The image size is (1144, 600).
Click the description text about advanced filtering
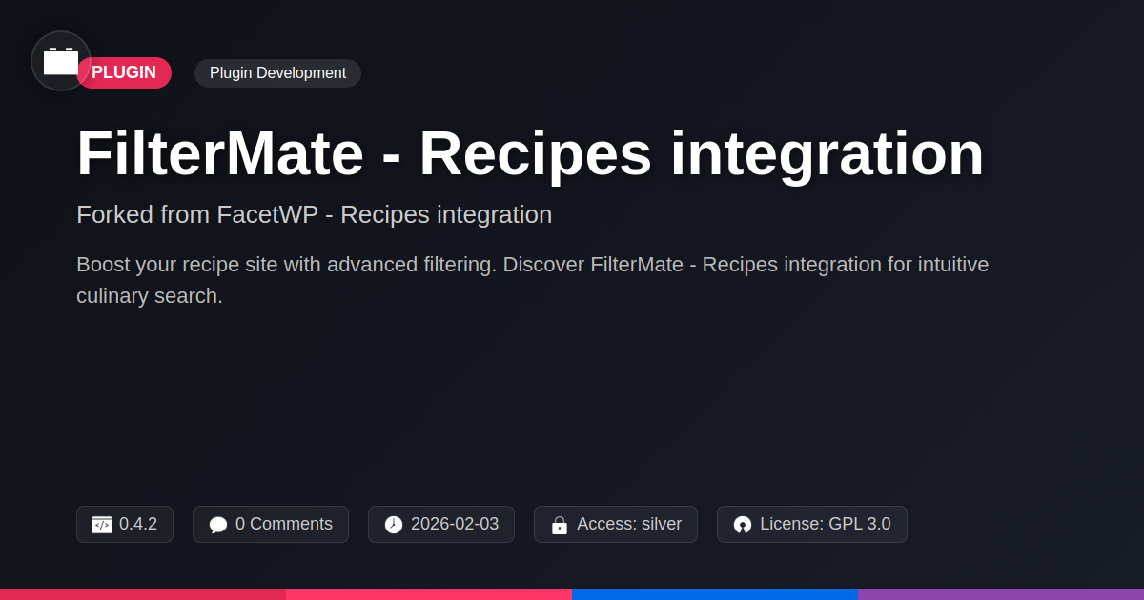click(x=532, y=280)
